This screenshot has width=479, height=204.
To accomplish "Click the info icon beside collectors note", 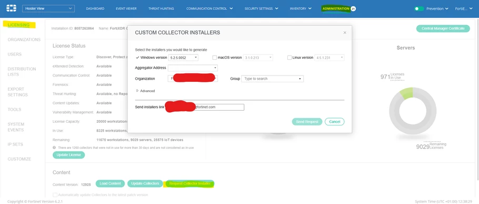I will [x=54, y=148].
